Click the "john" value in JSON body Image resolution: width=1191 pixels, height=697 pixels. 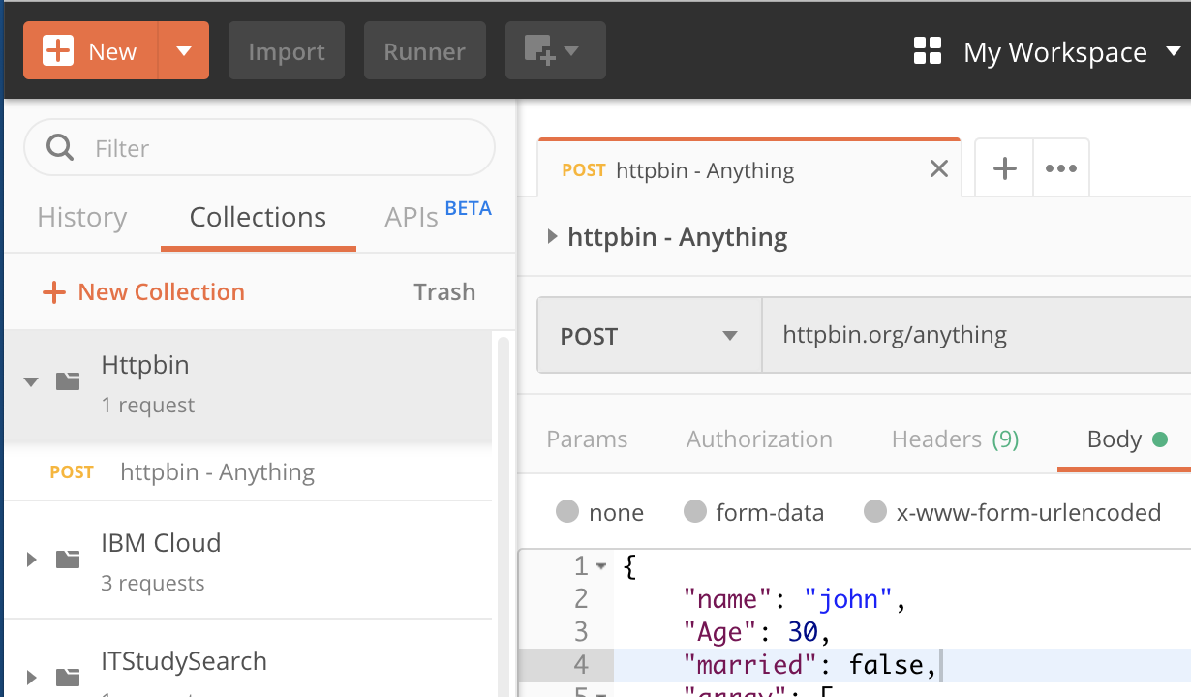click(x=850, y=598)
